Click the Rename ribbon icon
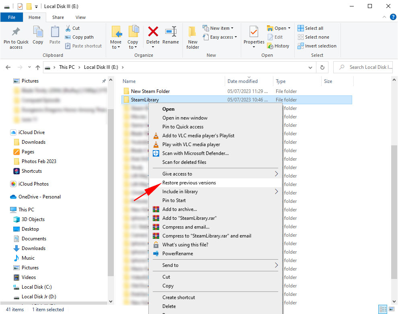Viewport: 398px width, 314px height. point(170,35)
